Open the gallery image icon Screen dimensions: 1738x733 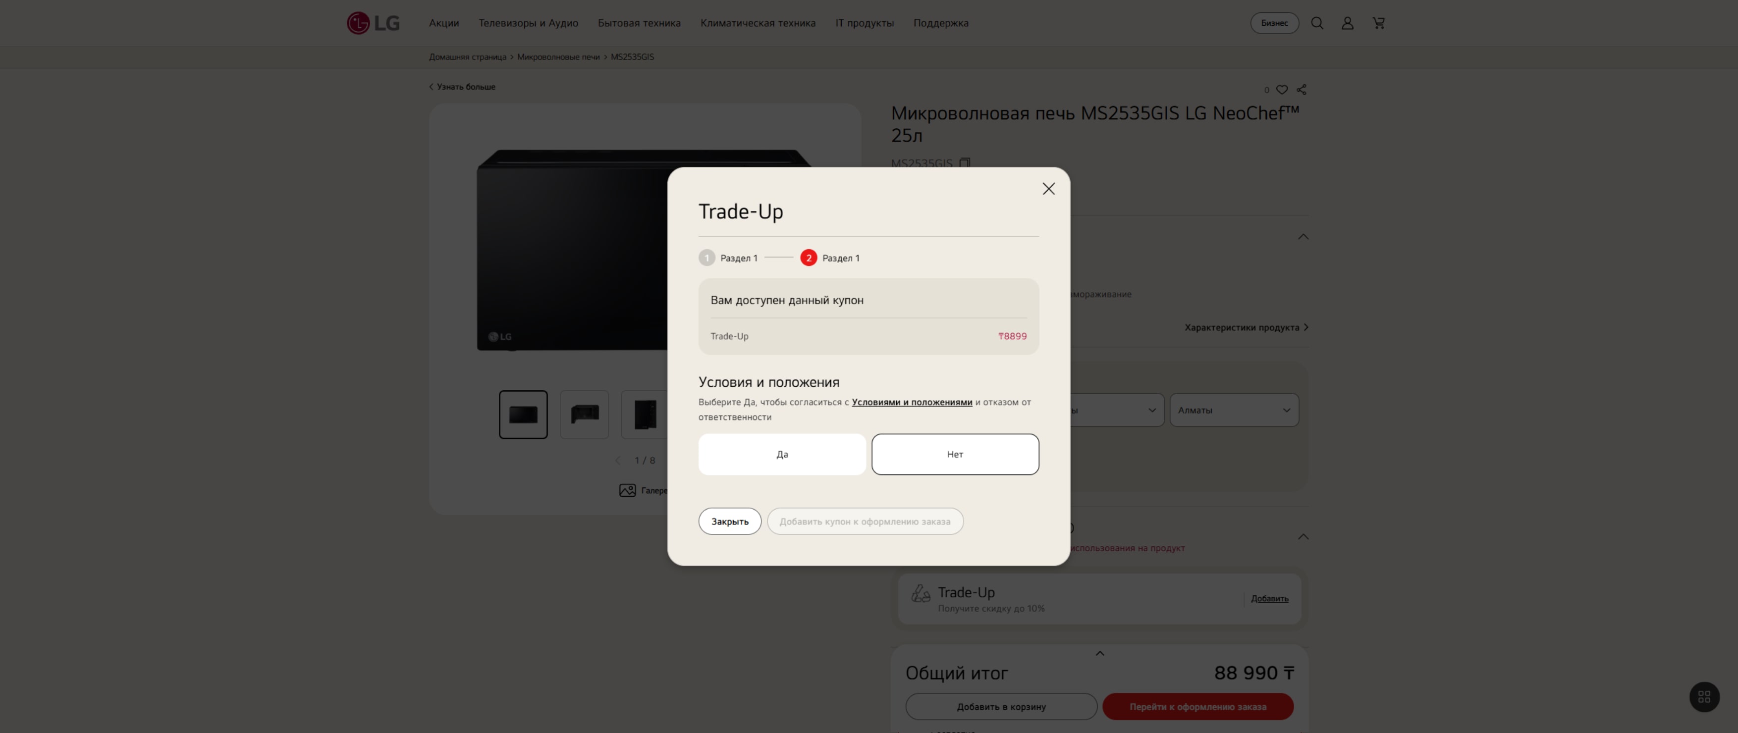[627, 490]
